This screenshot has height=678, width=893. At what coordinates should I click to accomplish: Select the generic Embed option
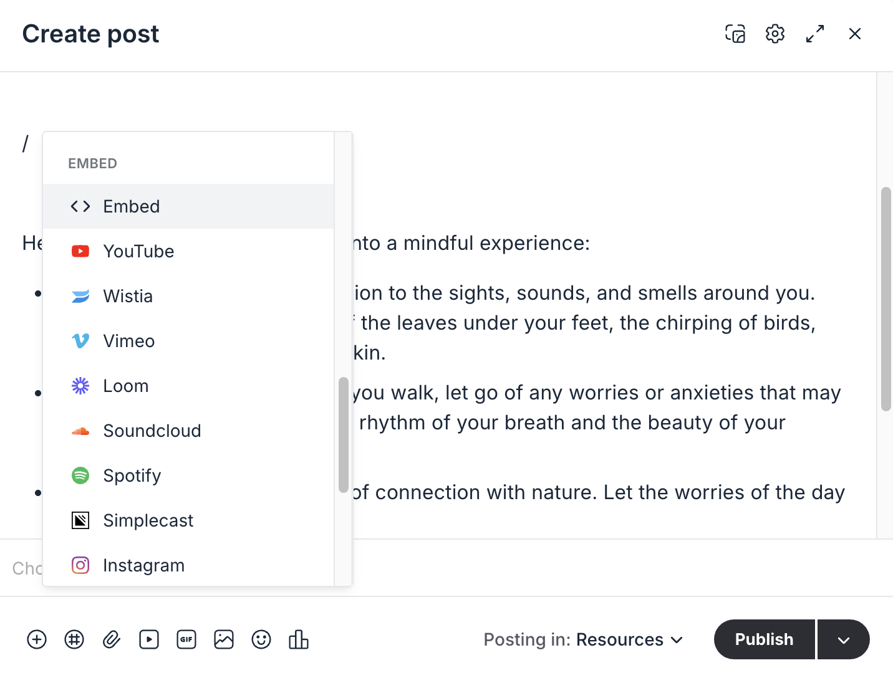[131, 206]
